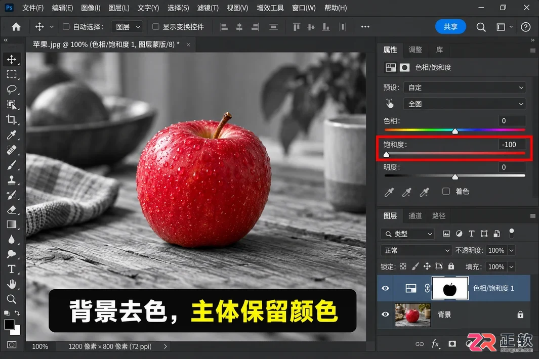The image size is (539, 359).
Task: Add layer mask icon at panel bottom
Action: click(x=452, y=343)
